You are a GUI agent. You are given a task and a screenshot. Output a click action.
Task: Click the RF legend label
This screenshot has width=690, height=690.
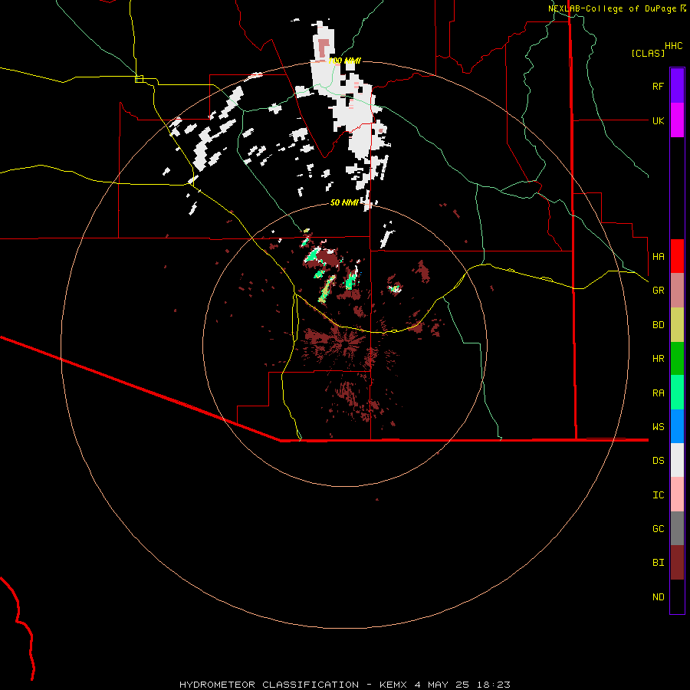click(658, 86)
